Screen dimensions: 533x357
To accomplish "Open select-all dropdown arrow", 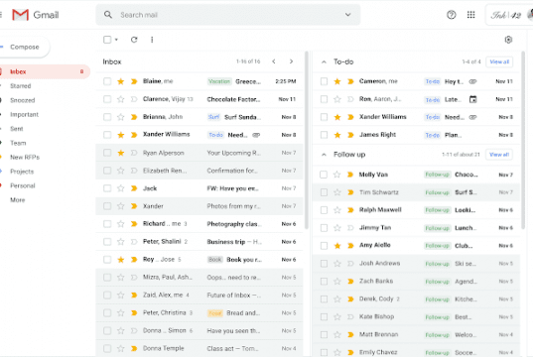I will click(x=116, y=40).
